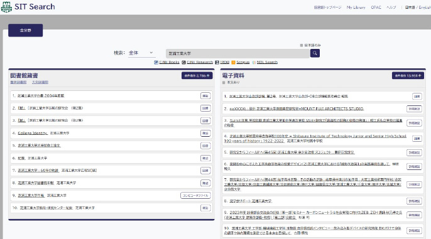The width and height of the screenshot is (431, 239).
Task: Click the 電子資料 panel heading
Action: click(x=233, y=75)
